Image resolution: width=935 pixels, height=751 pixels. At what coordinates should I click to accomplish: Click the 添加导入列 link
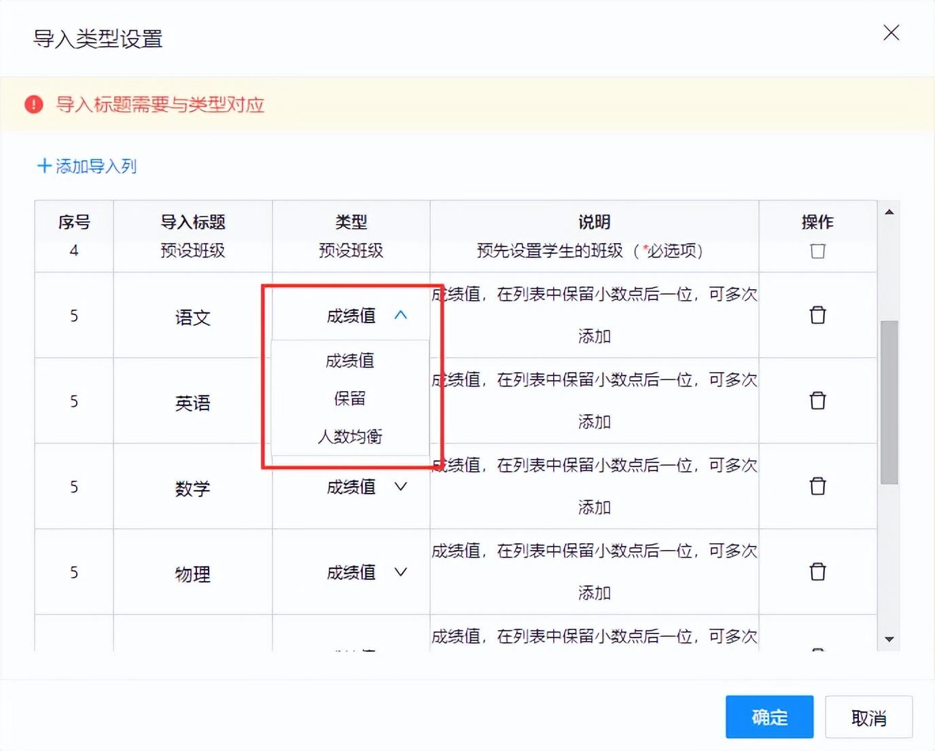(x=96, y=166)
